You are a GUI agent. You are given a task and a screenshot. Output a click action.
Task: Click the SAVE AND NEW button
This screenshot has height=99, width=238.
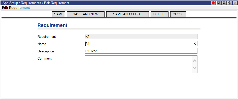(86, 14)
